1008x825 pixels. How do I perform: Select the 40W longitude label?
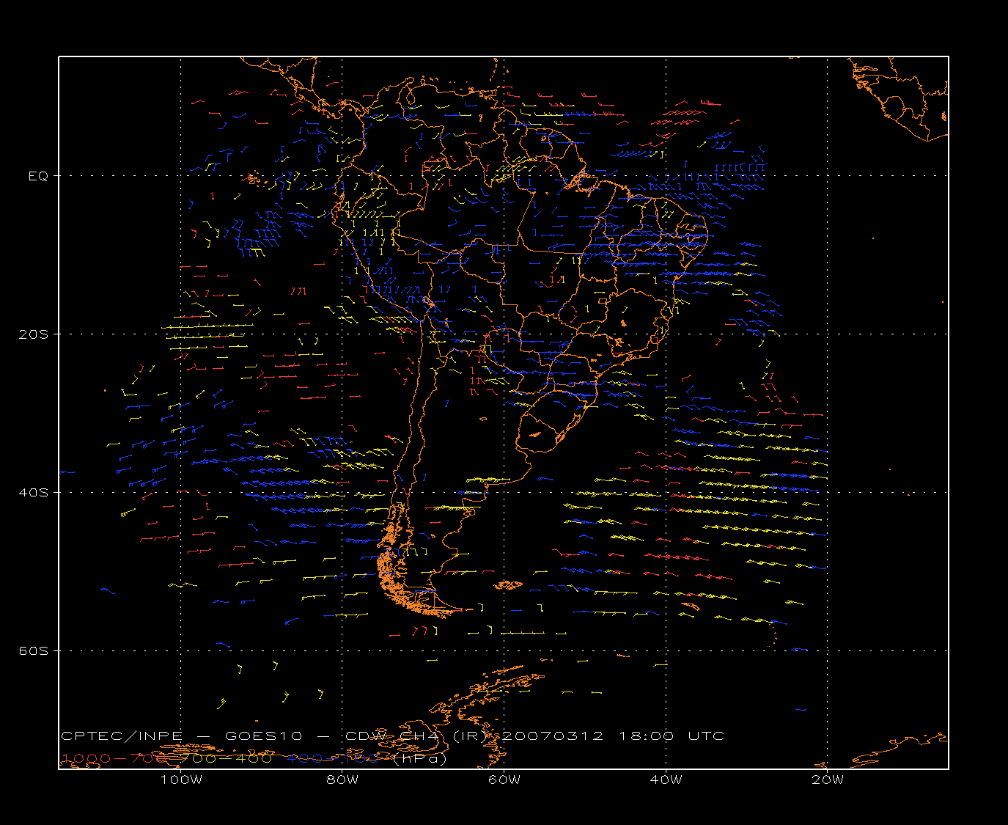[x=666, y=780]
